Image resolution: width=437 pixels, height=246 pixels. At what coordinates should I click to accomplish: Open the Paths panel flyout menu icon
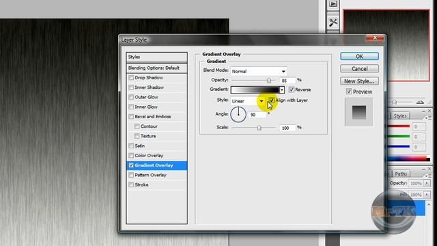point(428,176)
